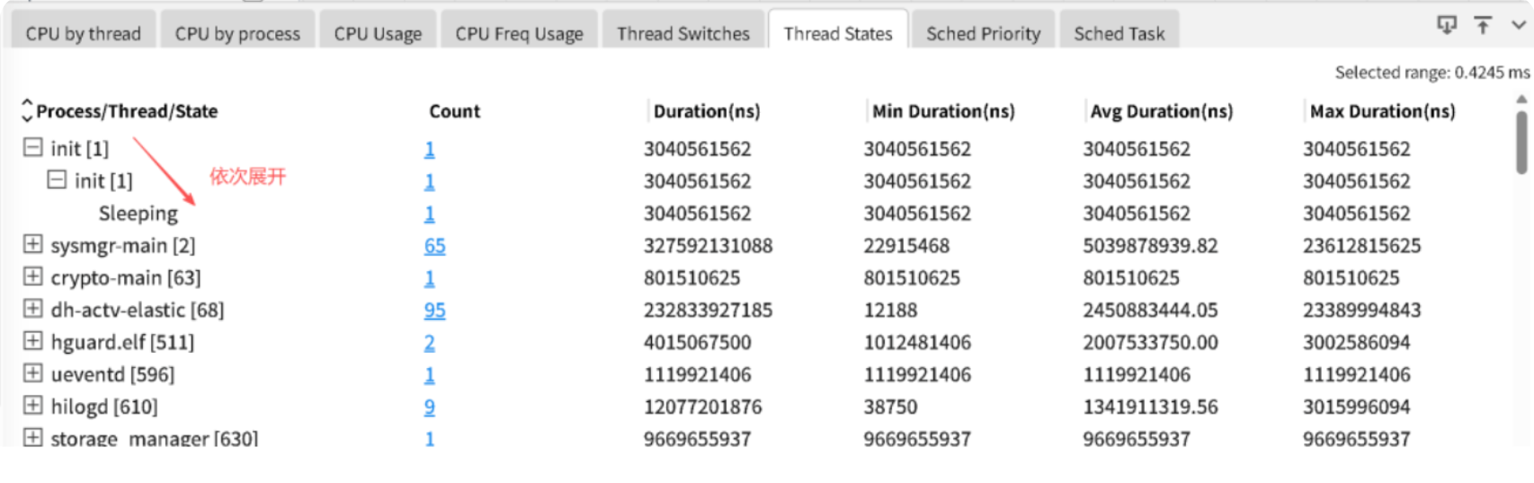The height and width of the screenshot is (483, 1534).
Task: Select the Sched Priority tab
Action: coord(983,33)
